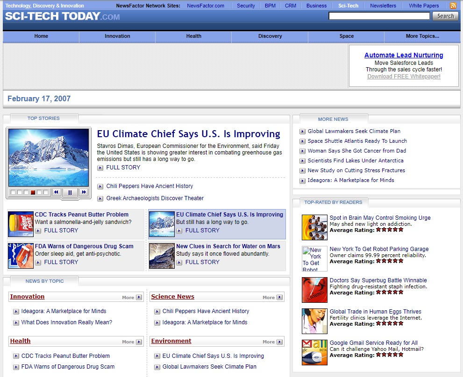The height and width of the screenshot is (377, 463).
Task: Click into the search text field
Action: click(379, 16)
